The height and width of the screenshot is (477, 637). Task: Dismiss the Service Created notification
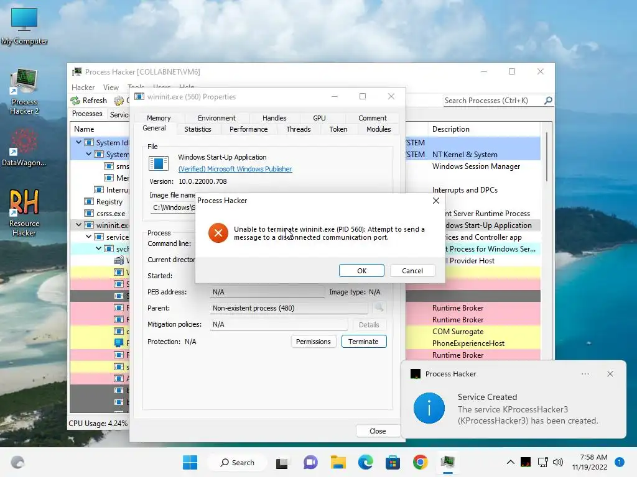coord(610,374)
